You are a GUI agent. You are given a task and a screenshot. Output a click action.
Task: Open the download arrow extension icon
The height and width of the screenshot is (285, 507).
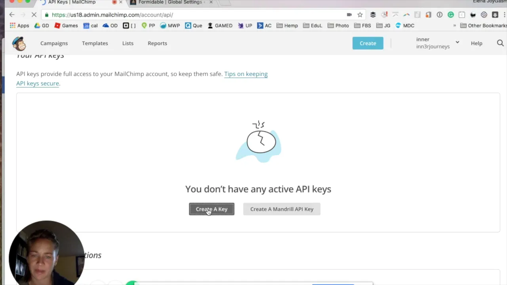495,15
